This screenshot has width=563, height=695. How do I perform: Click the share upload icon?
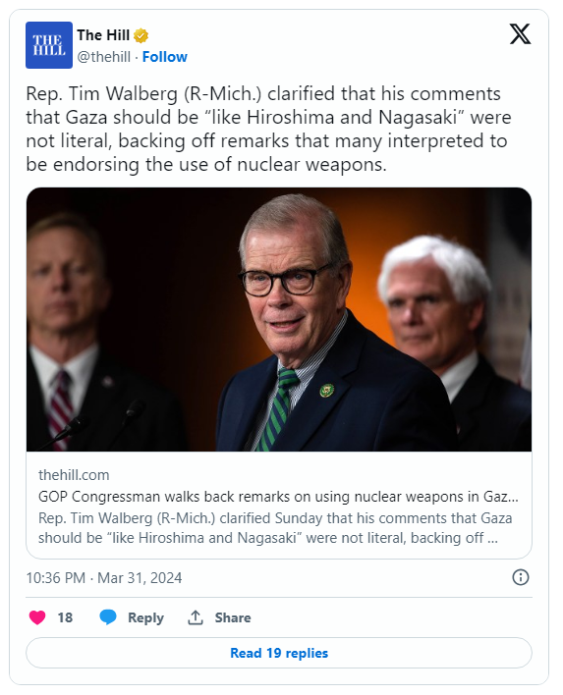click(196, 617)
